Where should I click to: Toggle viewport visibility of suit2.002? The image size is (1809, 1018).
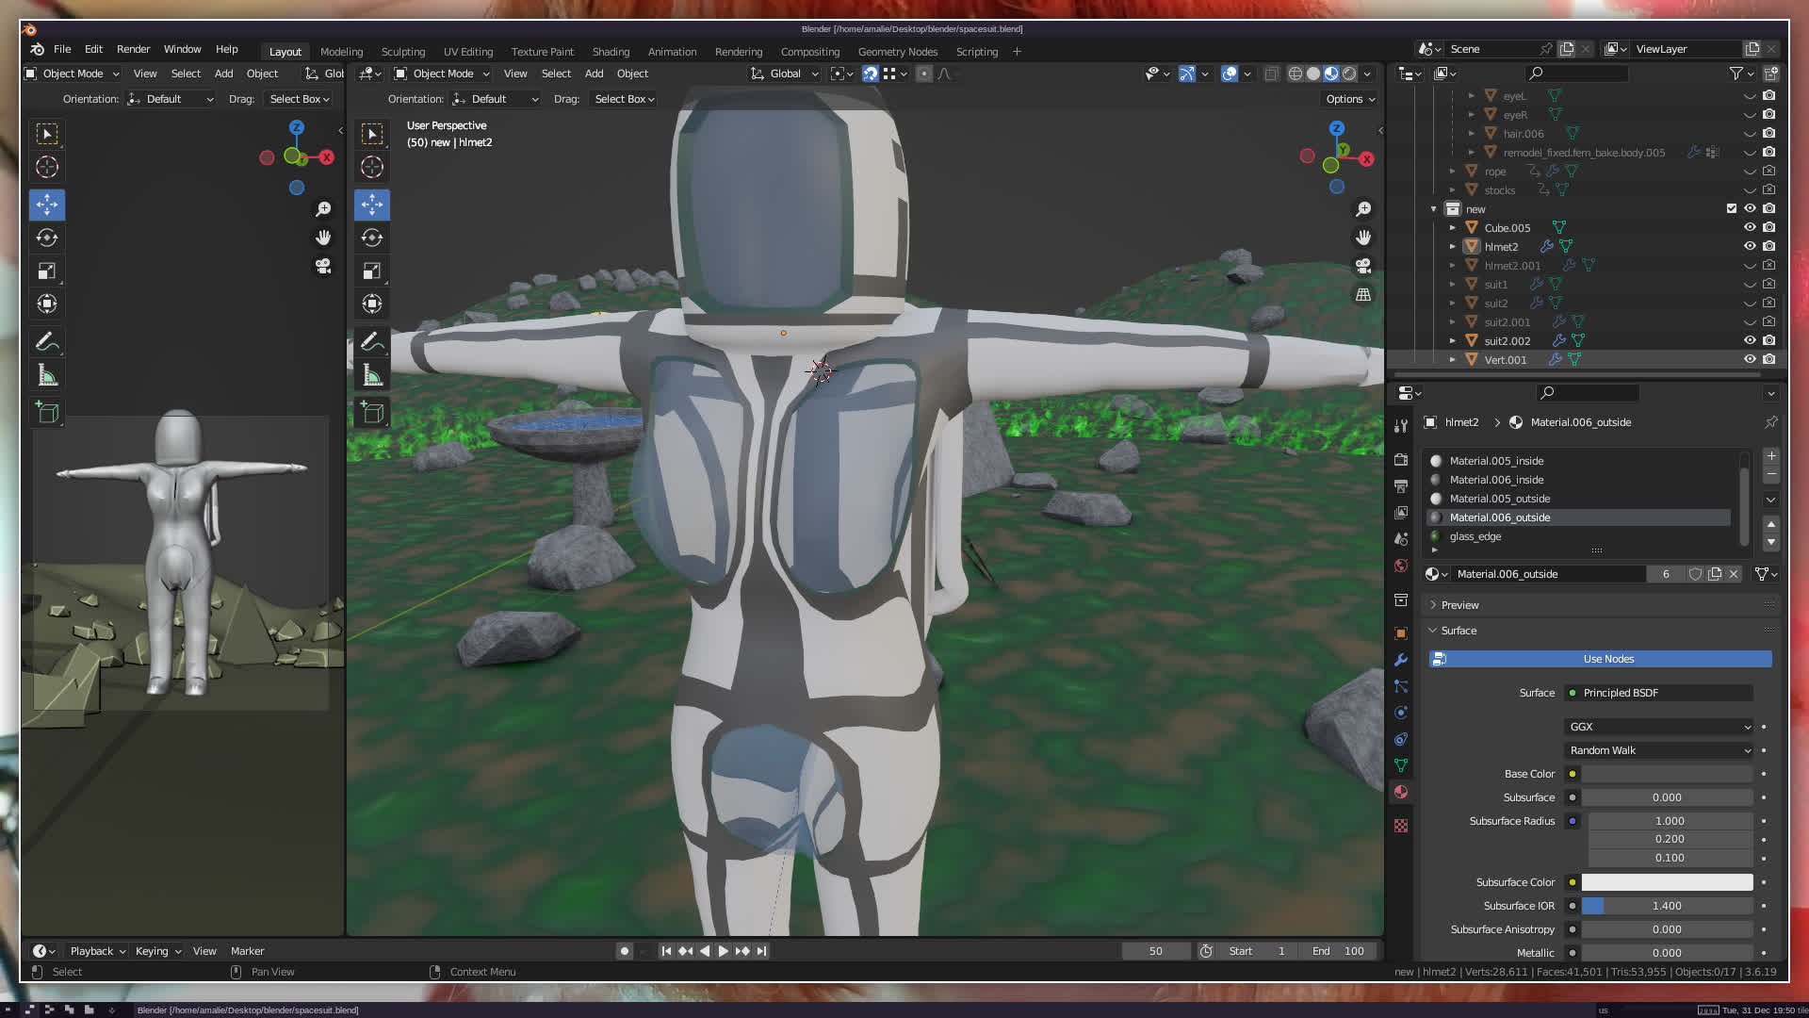tap(1750, 340)
